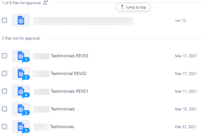Open the Testimonial REV02 file name
The width and height of the screenshot is (202, 137).
tap(68, 73)
